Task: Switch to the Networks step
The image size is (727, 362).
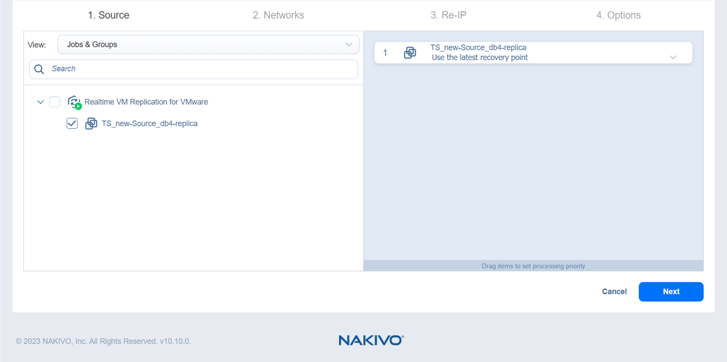Action: point(278,15)
